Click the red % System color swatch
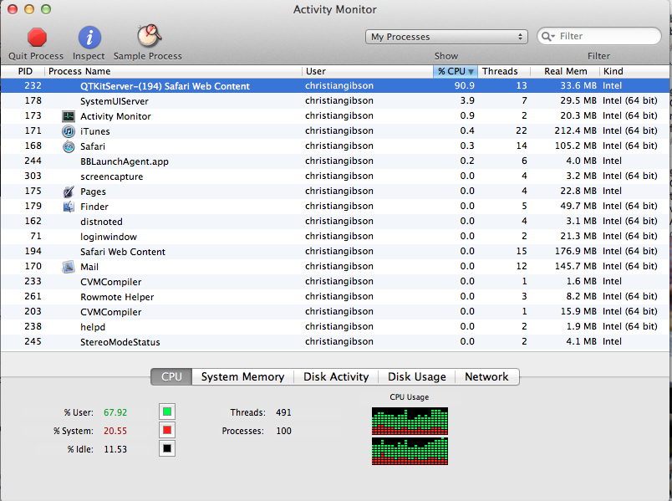Viewport: 672px width, 501px height. coord(167,430)
